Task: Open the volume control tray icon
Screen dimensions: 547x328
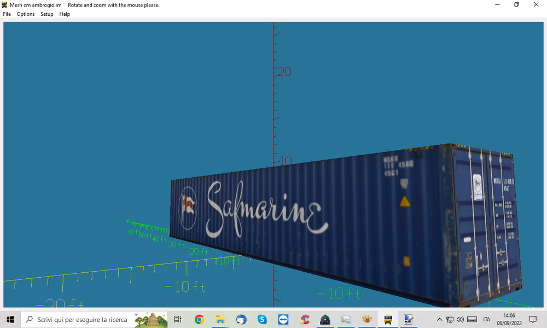Action: point(460,319)
